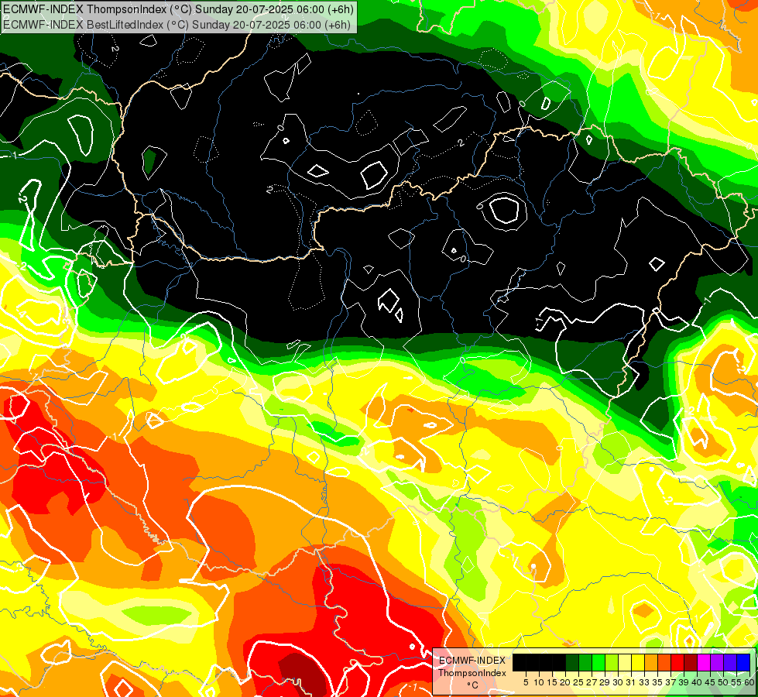Click the legend tick value 29
Viewport: 758px width, 697px height.
(x=605, y=682)
